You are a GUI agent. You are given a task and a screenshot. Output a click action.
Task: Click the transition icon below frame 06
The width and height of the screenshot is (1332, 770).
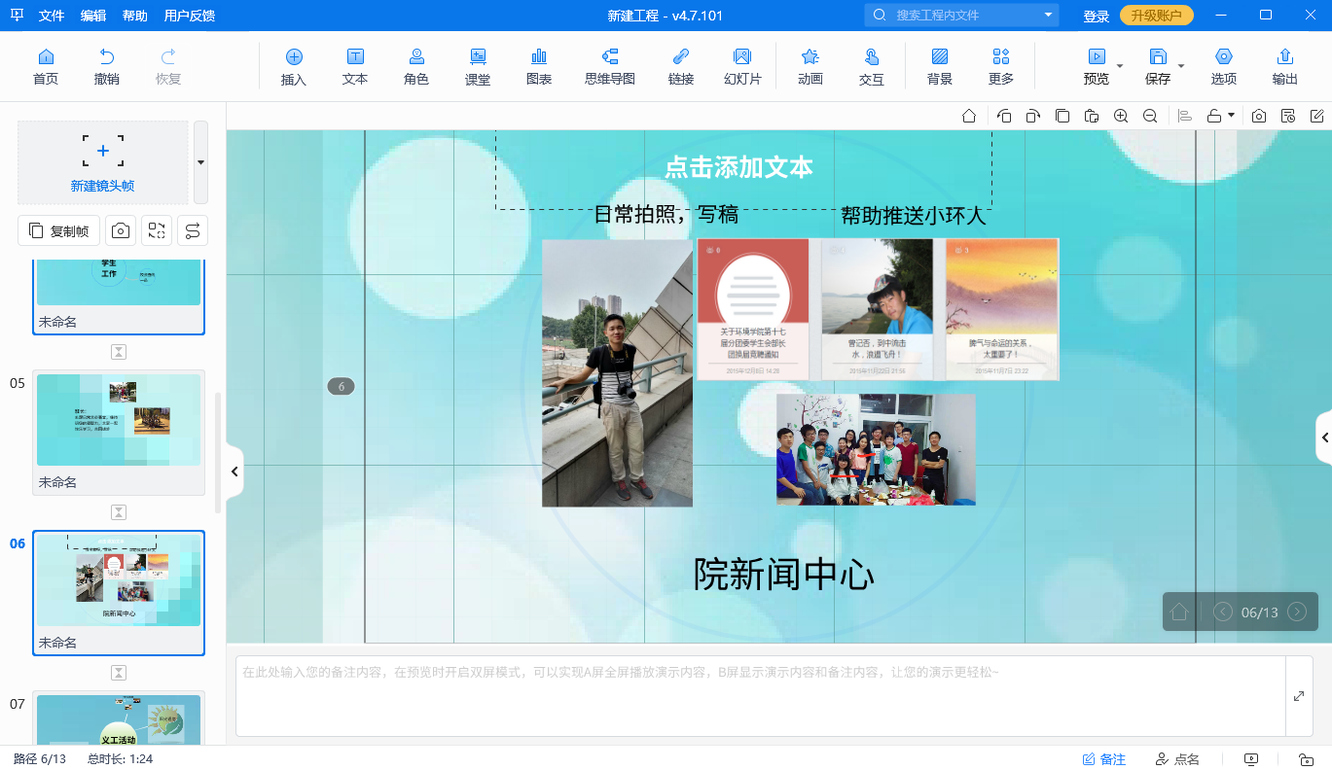pos(119,673)
